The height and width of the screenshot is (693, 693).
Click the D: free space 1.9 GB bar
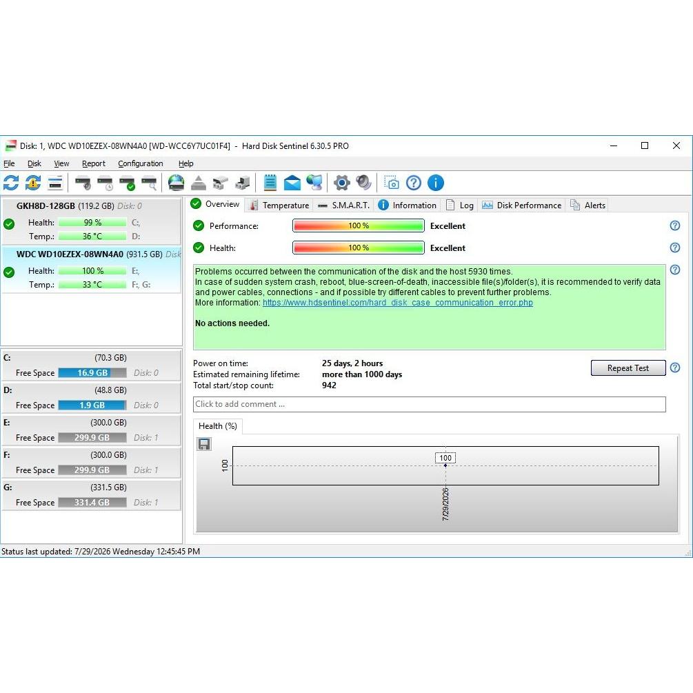point(92,405)
